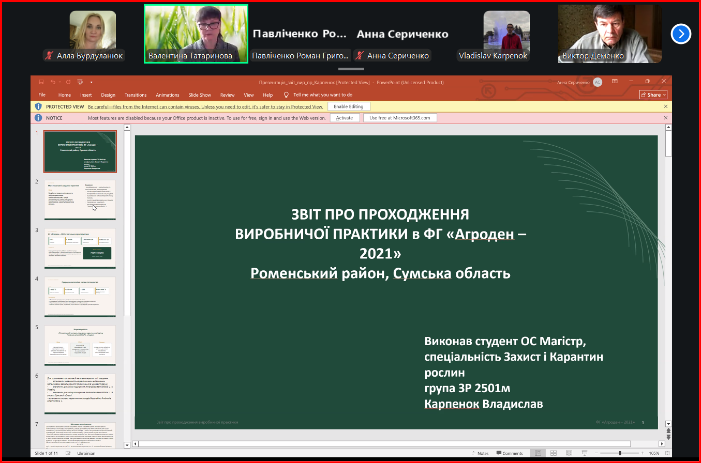Click the Save icon in title bar
The width and height of the screenshot is (701, 463).
point(41,82)
